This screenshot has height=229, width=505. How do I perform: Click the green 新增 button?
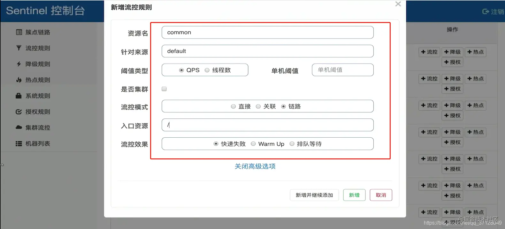point(354,195)
